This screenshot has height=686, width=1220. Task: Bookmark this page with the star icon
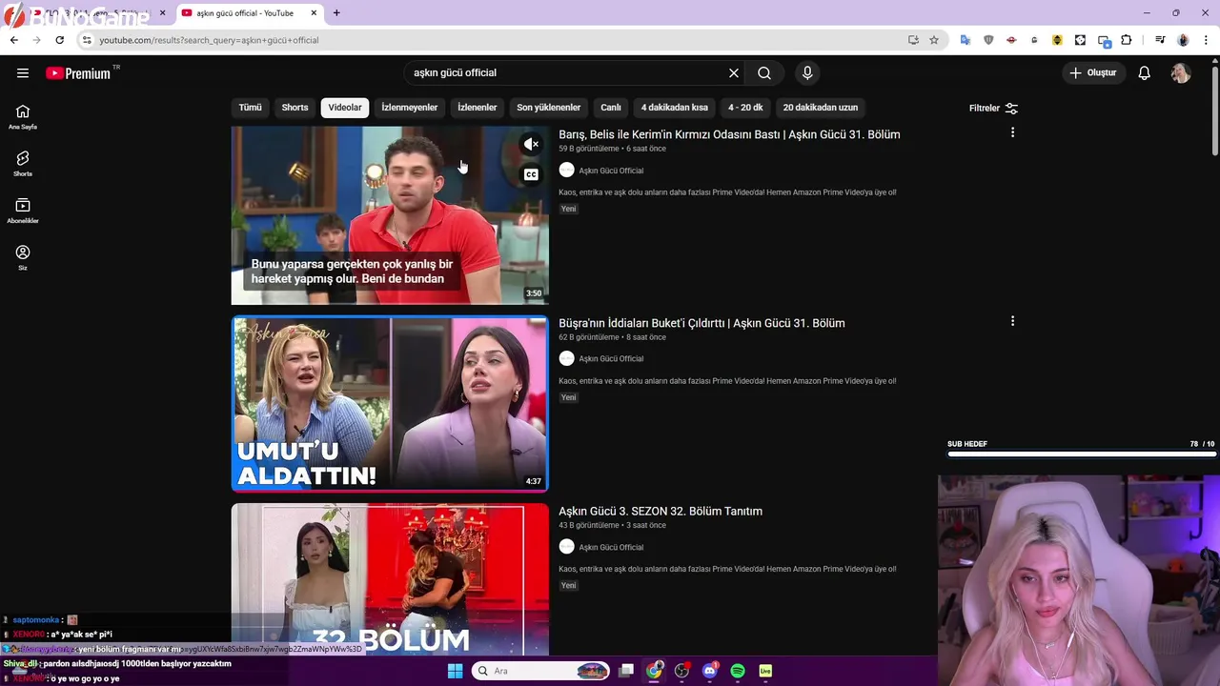click(x=934, y=40)
